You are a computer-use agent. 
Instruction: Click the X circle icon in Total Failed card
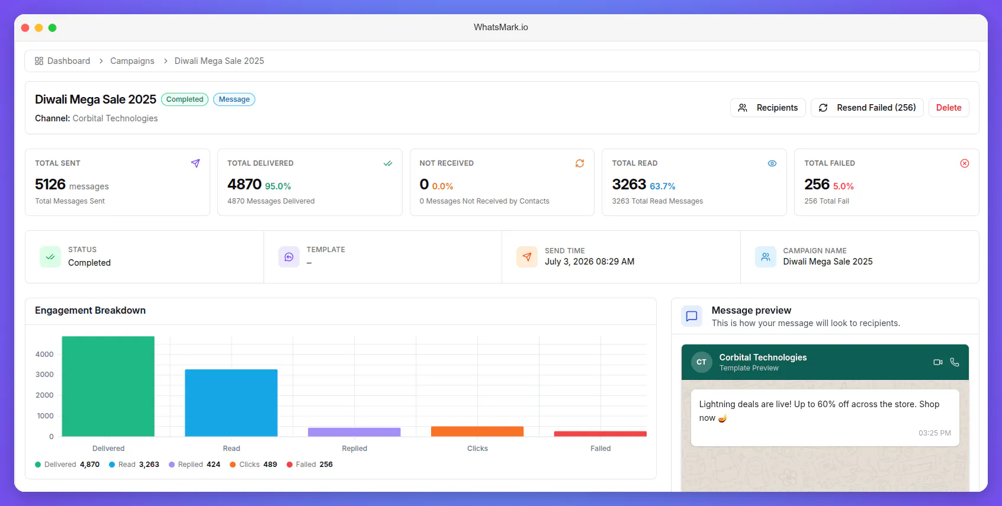click(965, 163)
